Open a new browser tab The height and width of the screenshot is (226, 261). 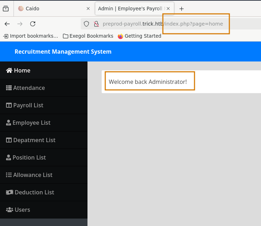tap(181, 9)
